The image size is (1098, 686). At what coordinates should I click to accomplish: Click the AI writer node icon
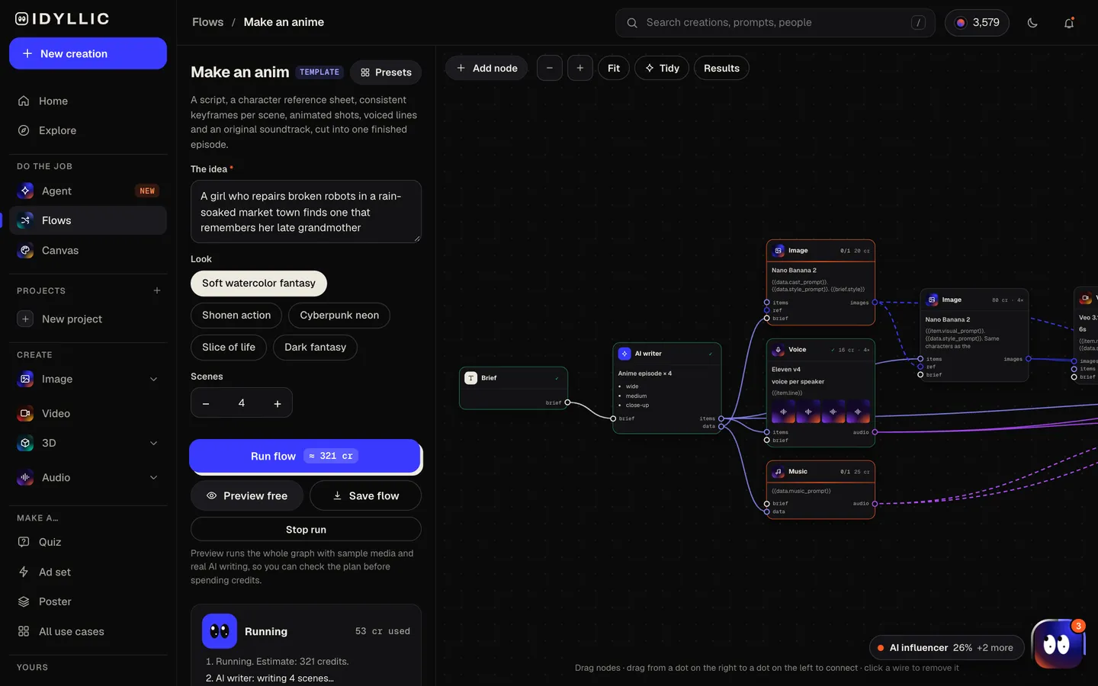tap(624, 354)
